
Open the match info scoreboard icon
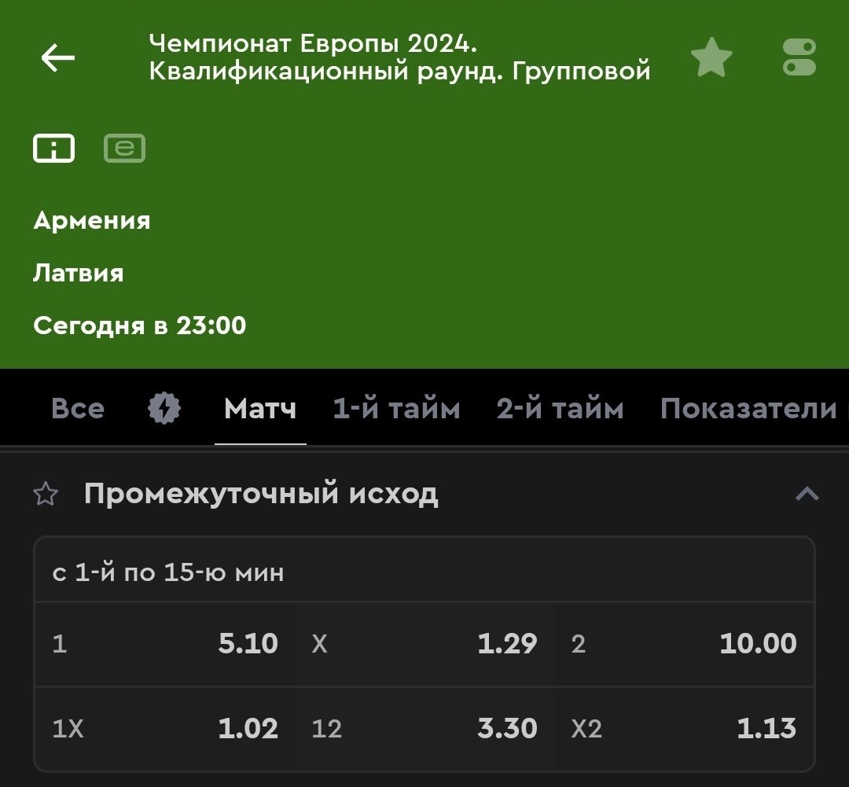pyautogui.click(x=53, y=148)
